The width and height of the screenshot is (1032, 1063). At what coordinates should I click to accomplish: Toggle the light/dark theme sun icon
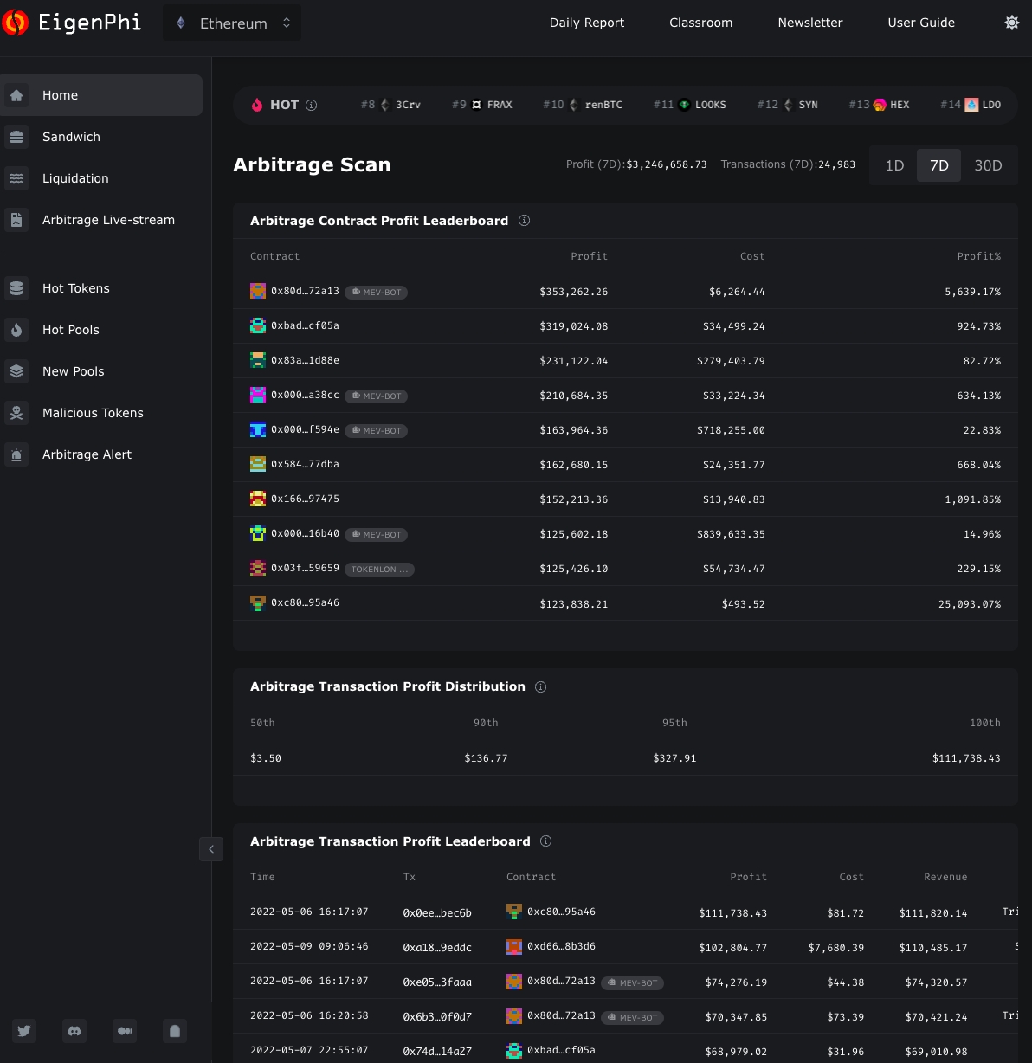(1011, 23)
